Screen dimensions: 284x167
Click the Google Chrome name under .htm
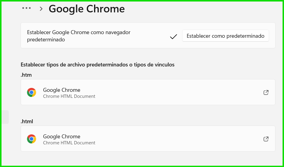pos(62,90)
